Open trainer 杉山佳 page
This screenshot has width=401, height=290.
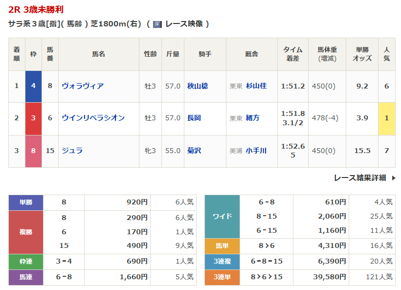coord(256,86)
